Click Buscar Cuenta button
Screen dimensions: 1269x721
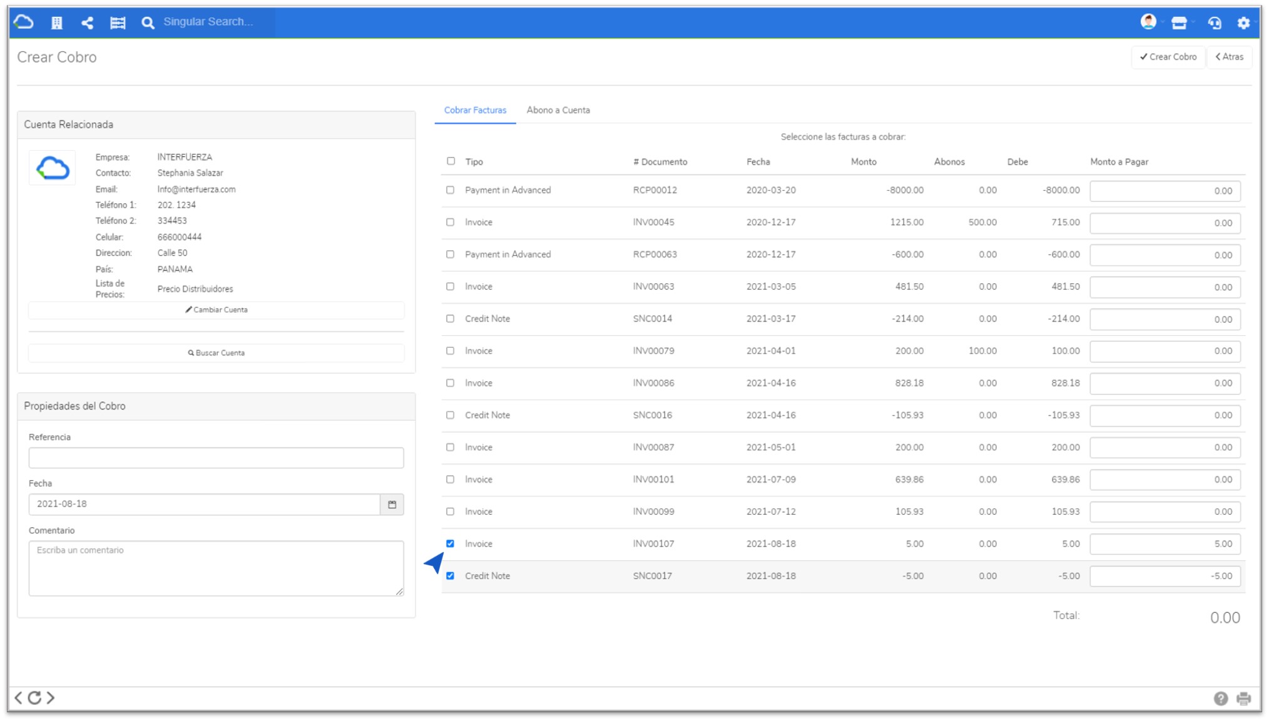217,353
